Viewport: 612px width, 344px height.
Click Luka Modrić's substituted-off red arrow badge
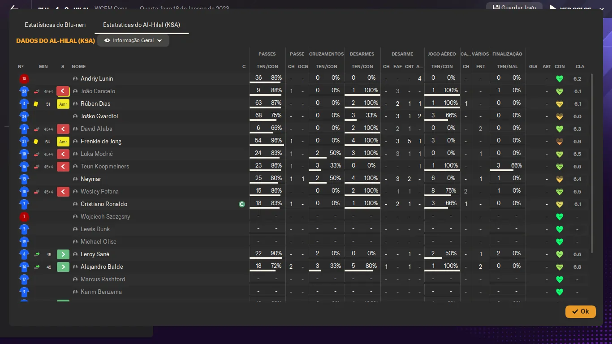click(x=63, y=154)
